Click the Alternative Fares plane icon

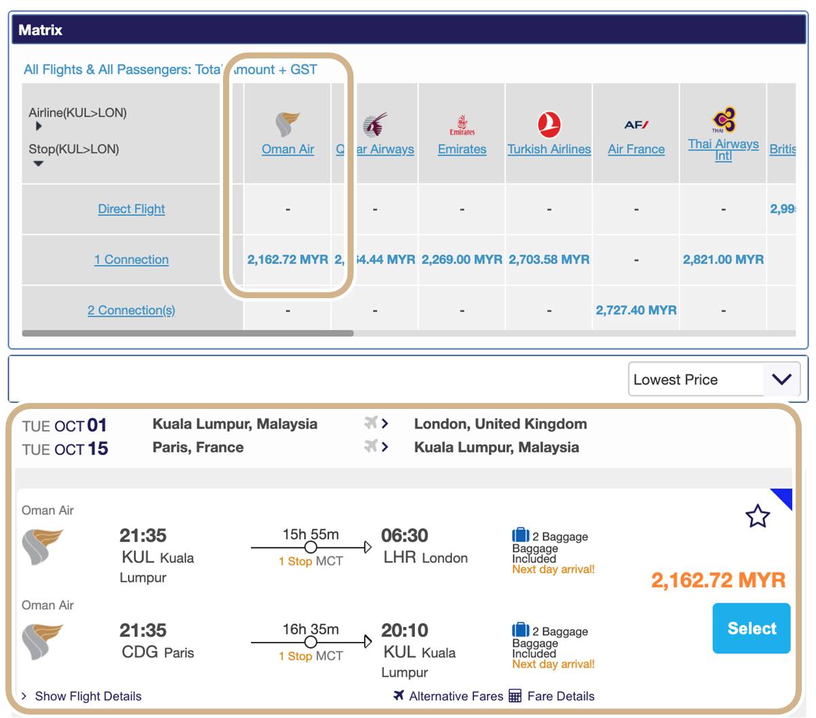pos(399,695)
